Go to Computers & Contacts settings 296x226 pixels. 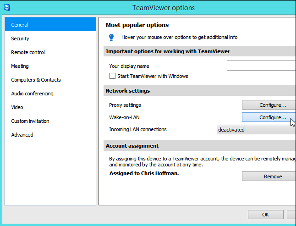50,80
